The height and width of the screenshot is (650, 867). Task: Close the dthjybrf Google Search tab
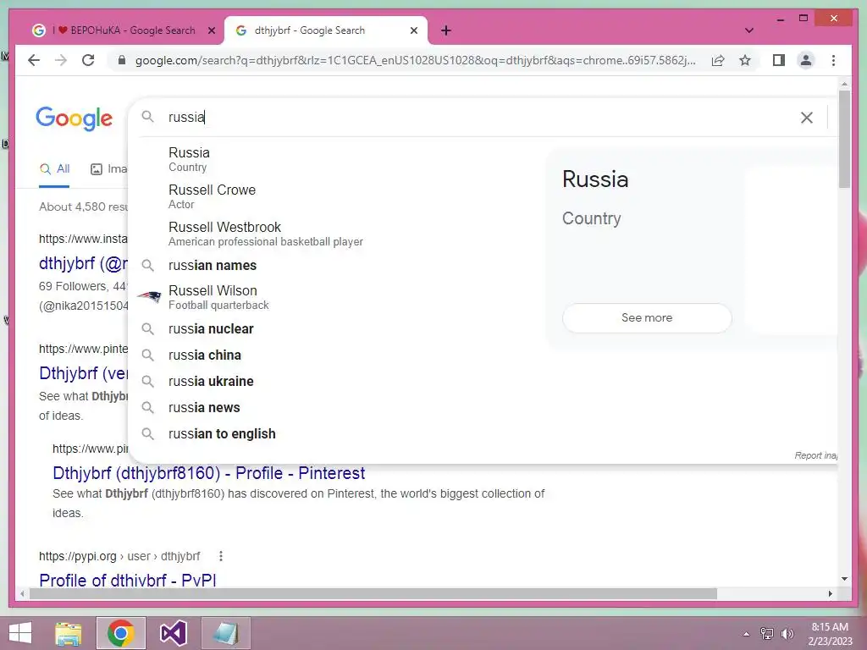point(413,30)
